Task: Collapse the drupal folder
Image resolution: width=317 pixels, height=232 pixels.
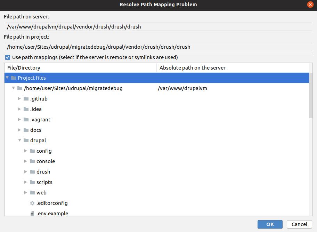Action: (19, 140)
